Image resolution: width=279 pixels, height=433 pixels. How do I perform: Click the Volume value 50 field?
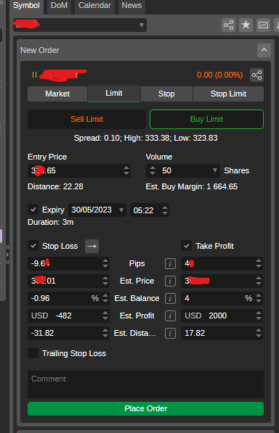click(x=184, y=170)
